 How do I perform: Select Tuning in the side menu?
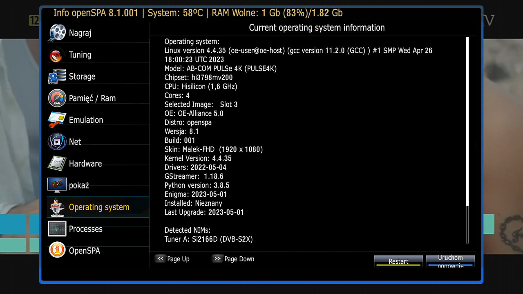(x=98, y=55)
